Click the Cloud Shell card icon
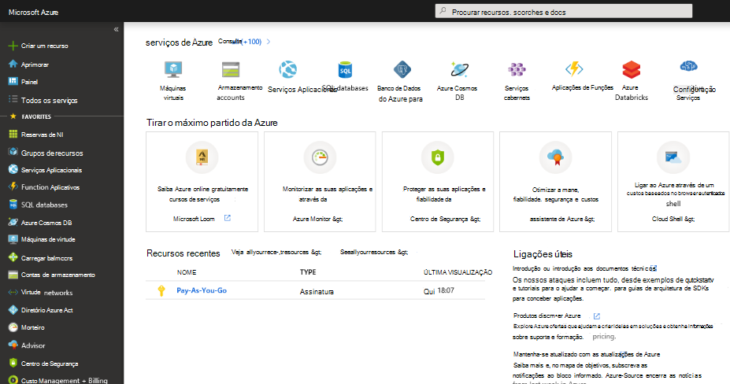Viewport: 730px width, 384px height. 673,157
